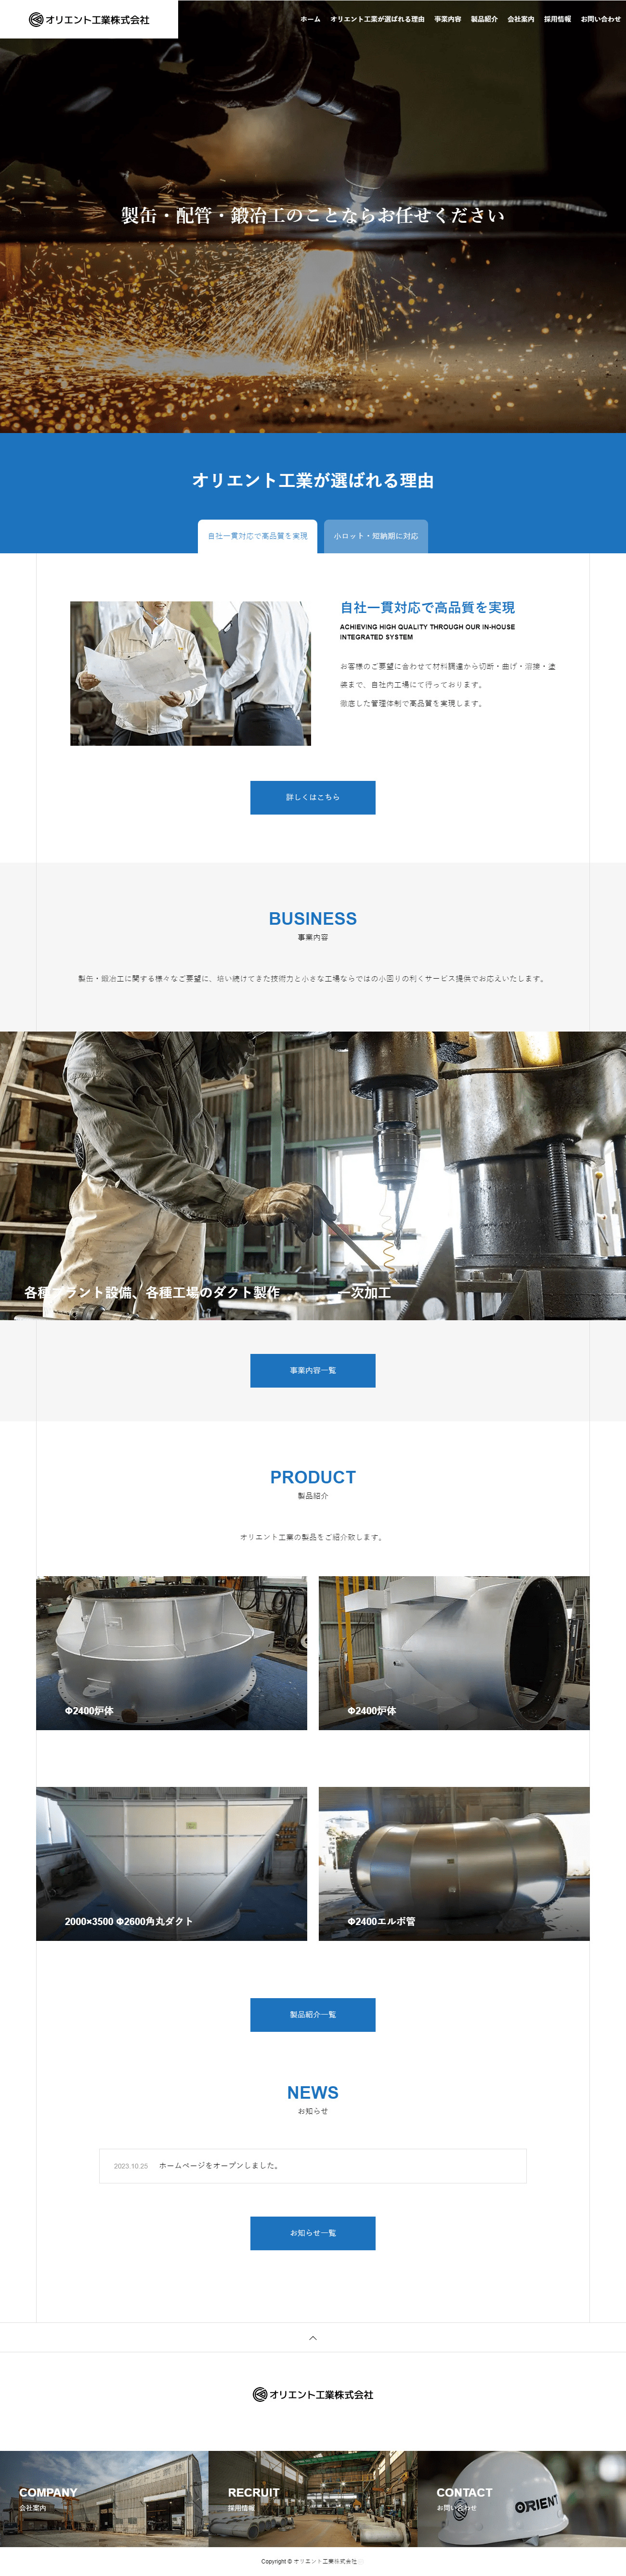Click the scroll-to-top chevron arrow

click(x=313, y=2337)
